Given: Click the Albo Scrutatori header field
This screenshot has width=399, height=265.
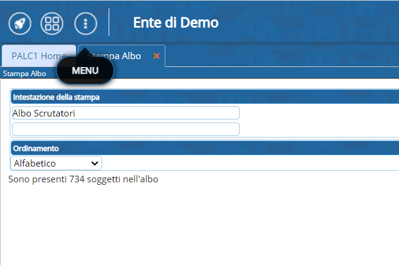Looking at the screenshot, I should click(126, 113).
